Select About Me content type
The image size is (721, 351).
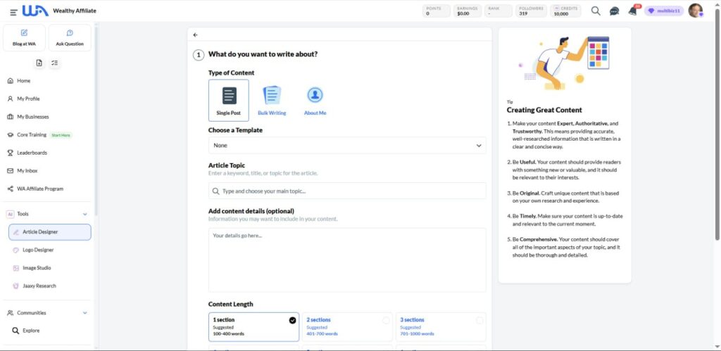coord(315,100)
